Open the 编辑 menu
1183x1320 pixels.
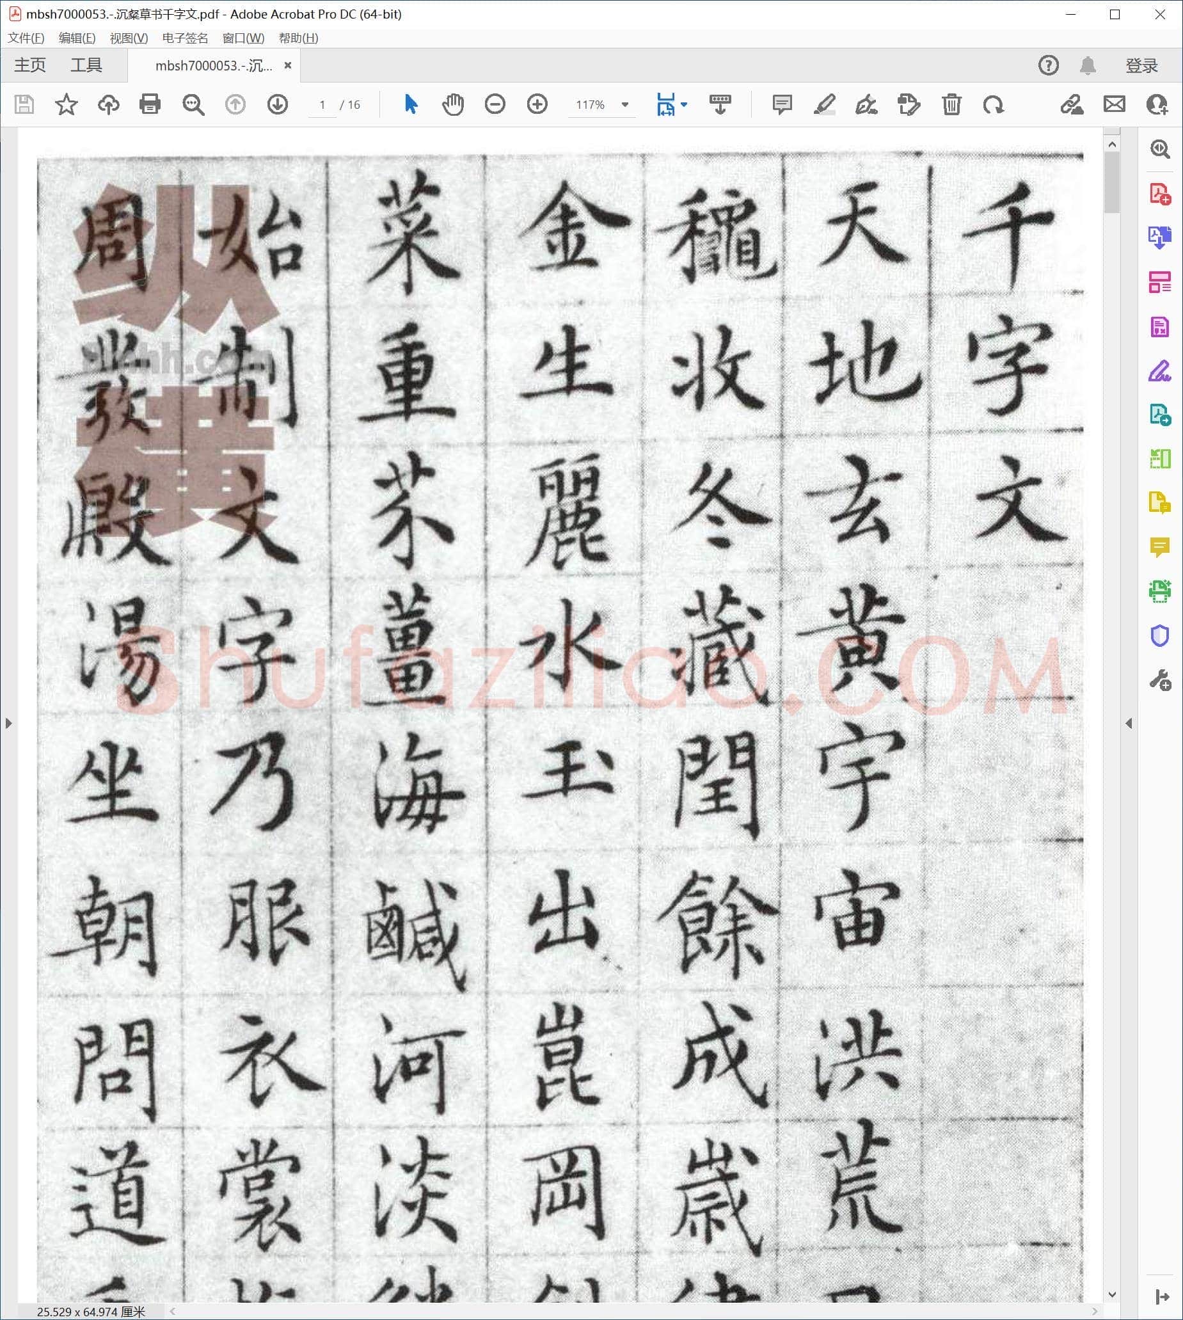tap(77, 38)
